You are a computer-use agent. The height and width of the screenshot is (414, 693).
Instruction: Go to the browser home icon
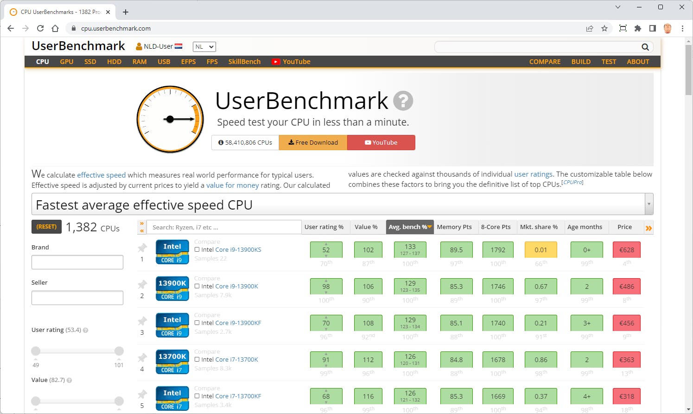pyautogui.click(x=55, y=28)
